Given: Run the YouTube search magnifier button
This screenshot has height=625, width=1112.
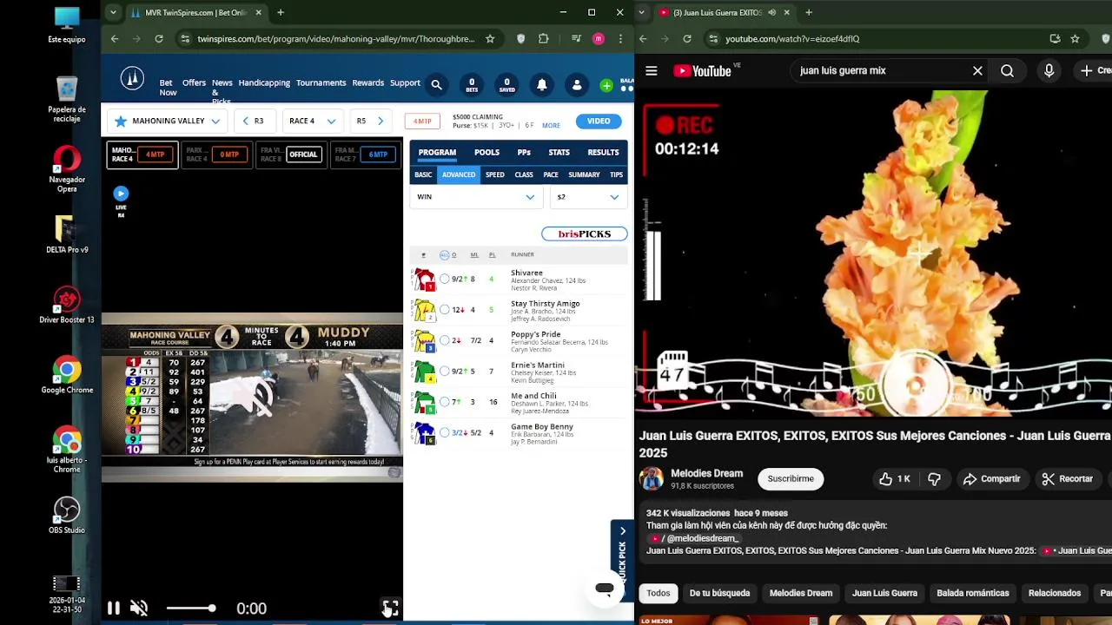Looking at the screenshot, I should (1007, 70).
